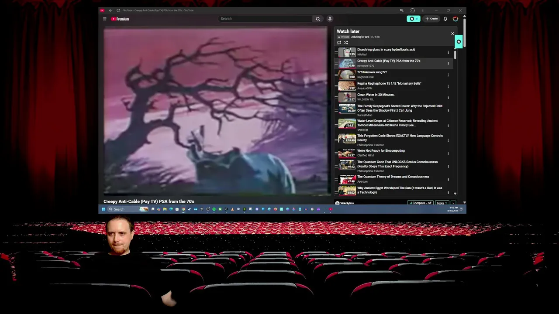Viewport: 559px width, 314px height.
Task: Go to YouTube Premium home logo
Action: [x=120, y=19]
